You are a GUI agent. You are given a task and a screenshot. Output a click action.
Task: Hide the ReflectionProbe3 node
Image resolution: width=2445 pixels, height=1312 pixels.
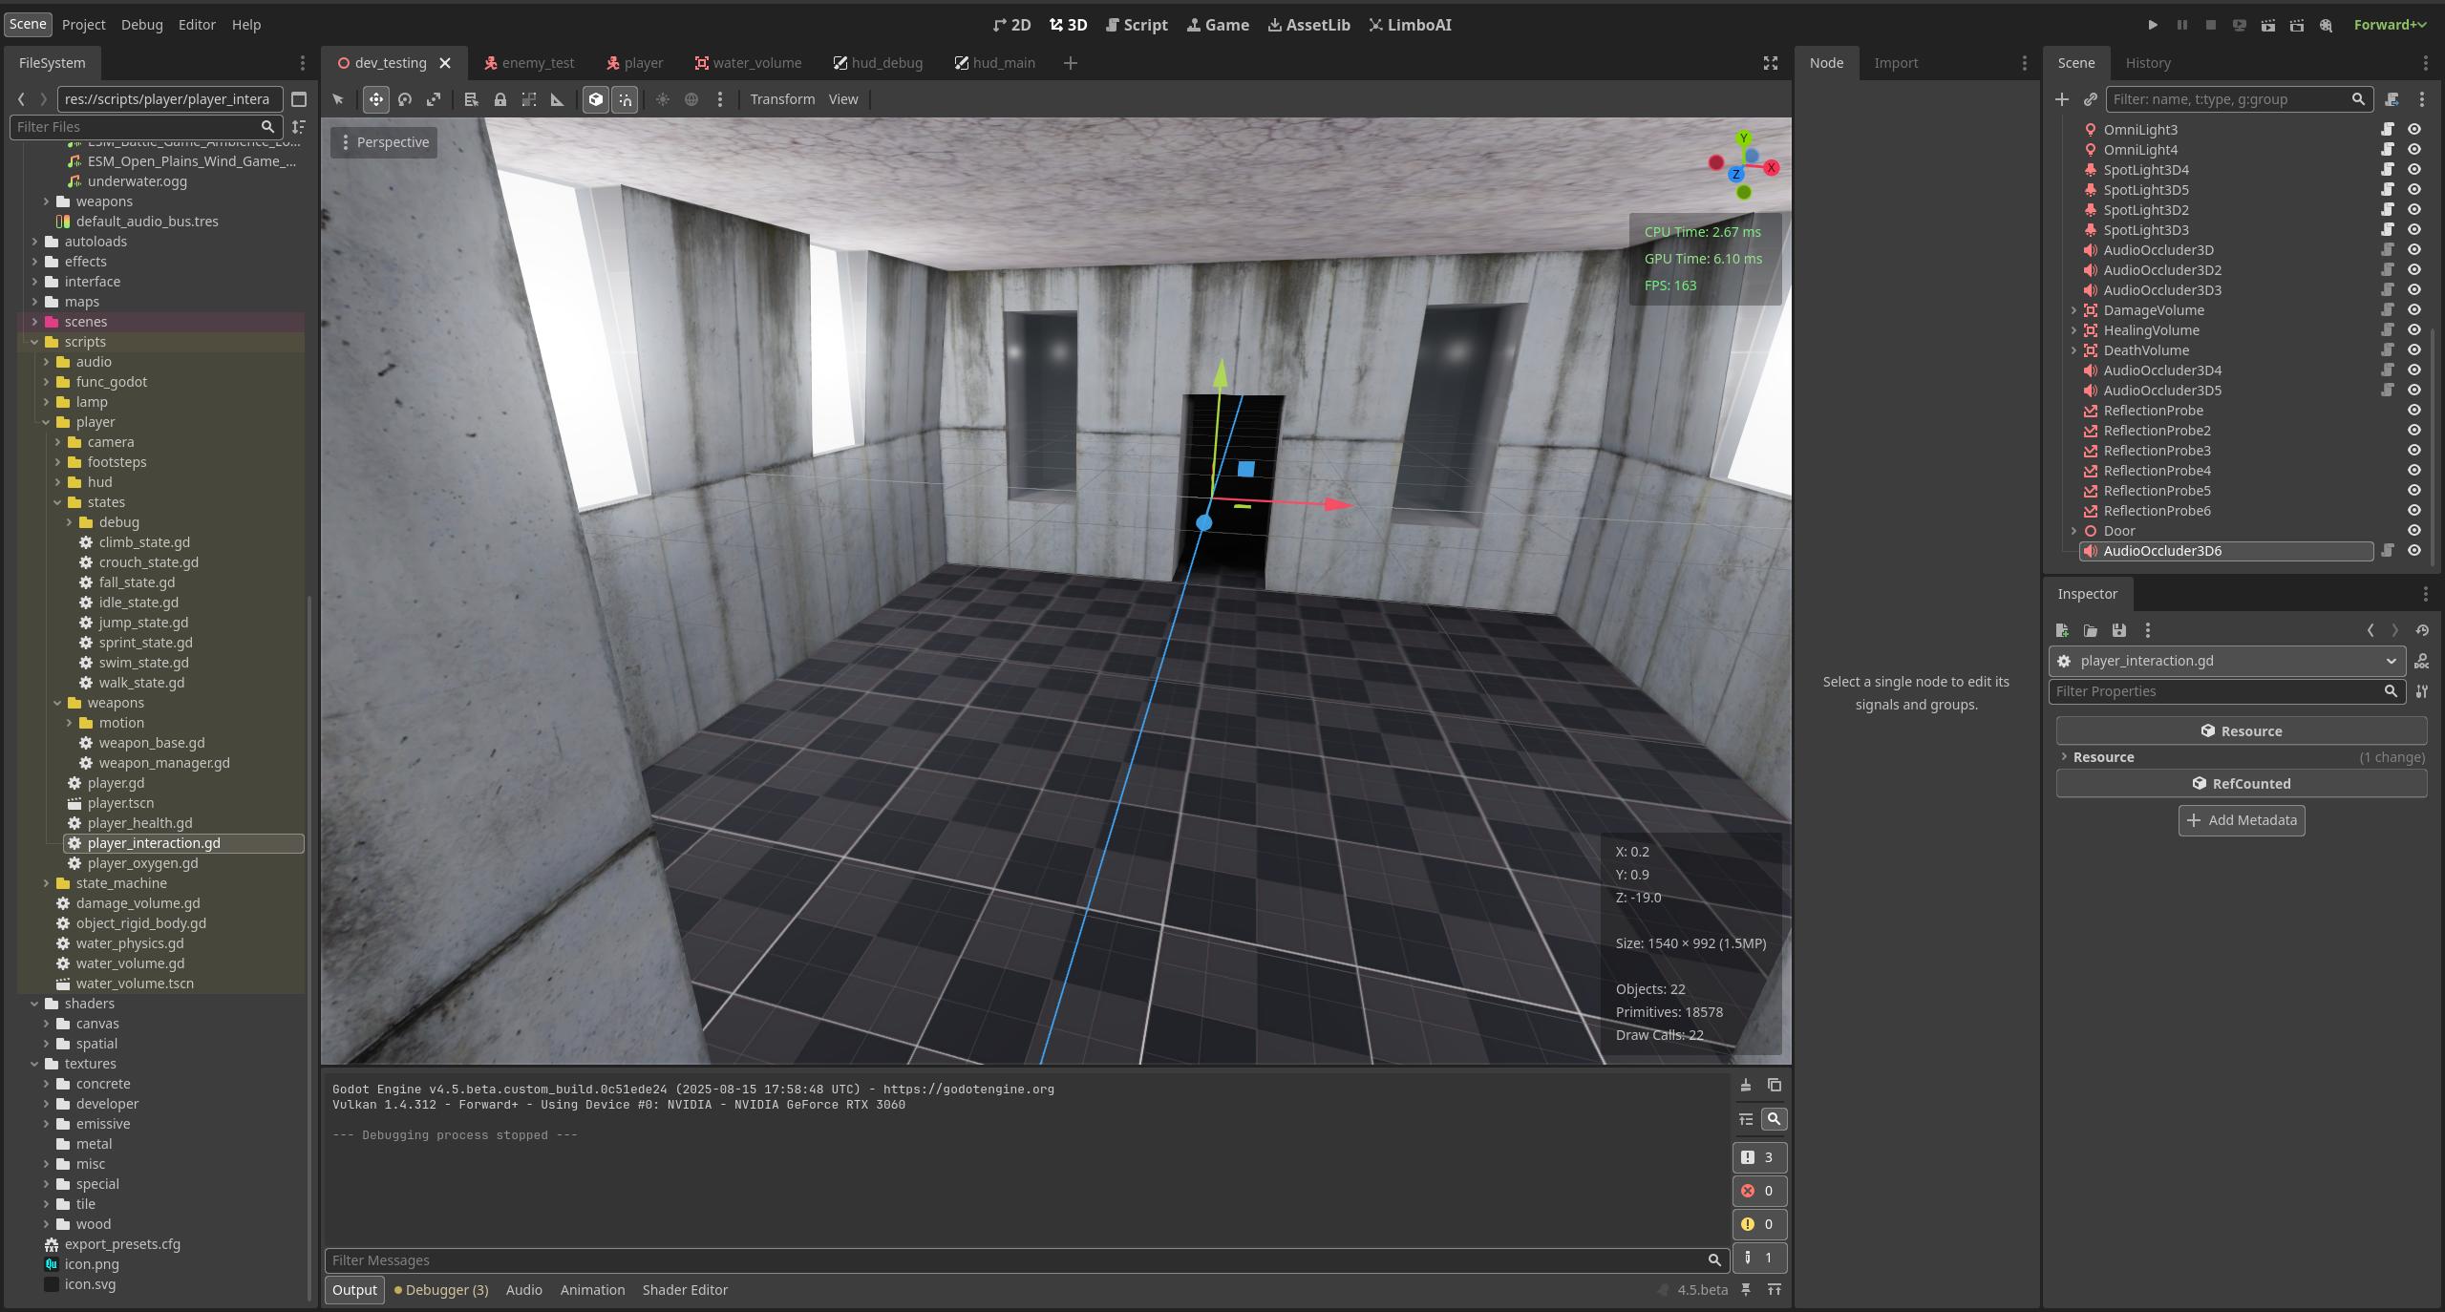(x=2414, y=451)
